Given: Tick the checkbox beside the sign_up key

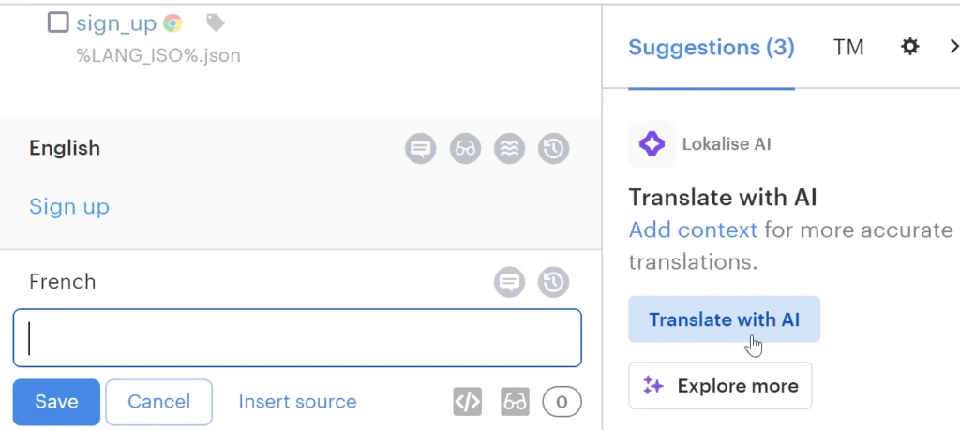Looking at the screenshot, I should point(58,22).
